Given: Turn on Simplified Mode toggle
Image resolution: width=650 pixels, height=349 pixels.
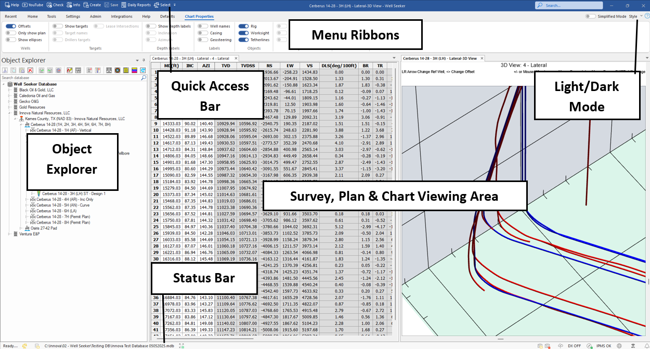Looking at the screenshot, I should point(590,16).
